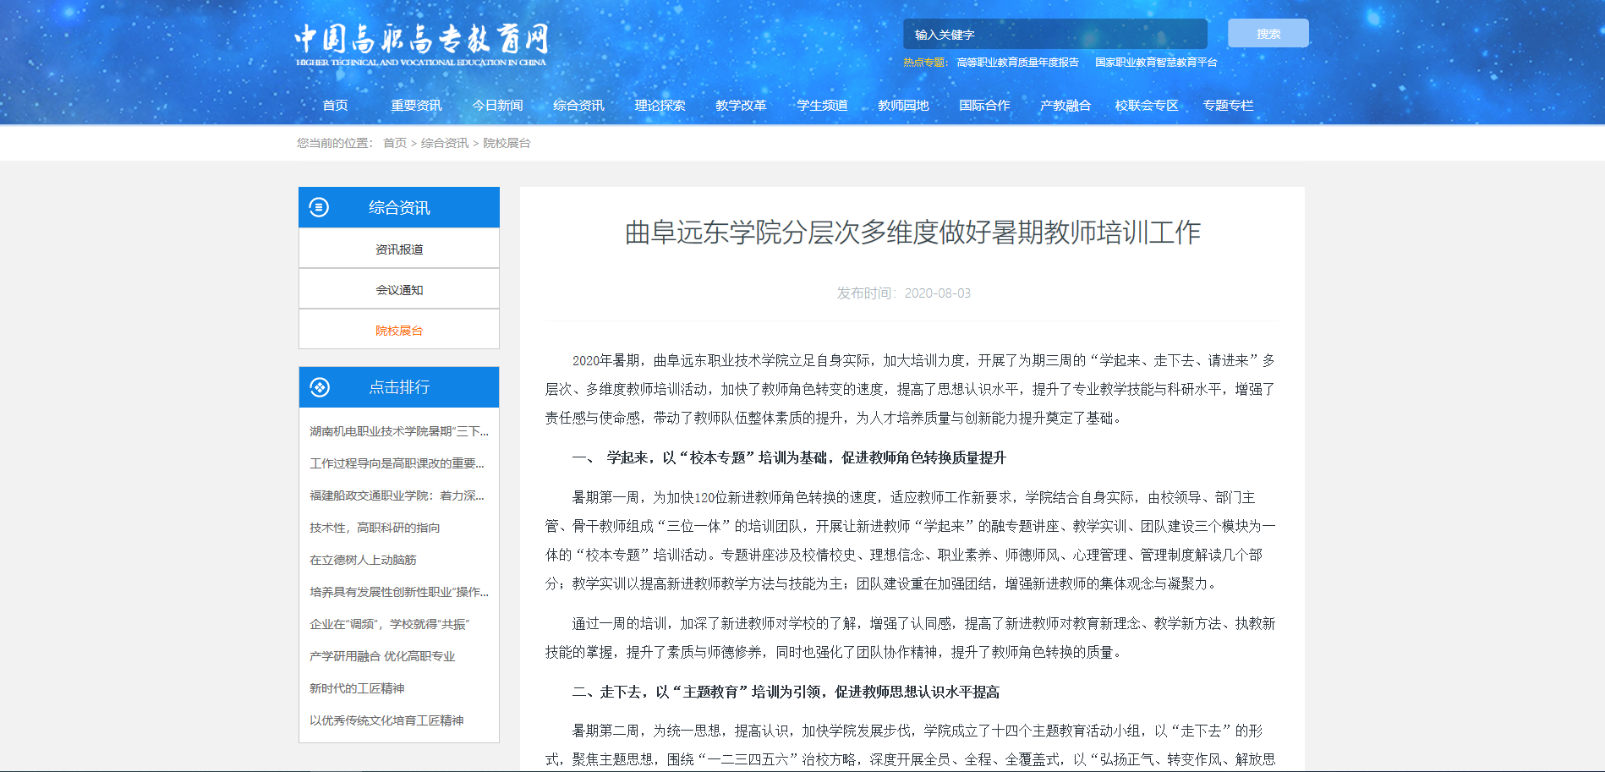Open ranked article 技术性，高职科研的指向
This screenshot has width=1605, height=772.
(x=375, y=528)
